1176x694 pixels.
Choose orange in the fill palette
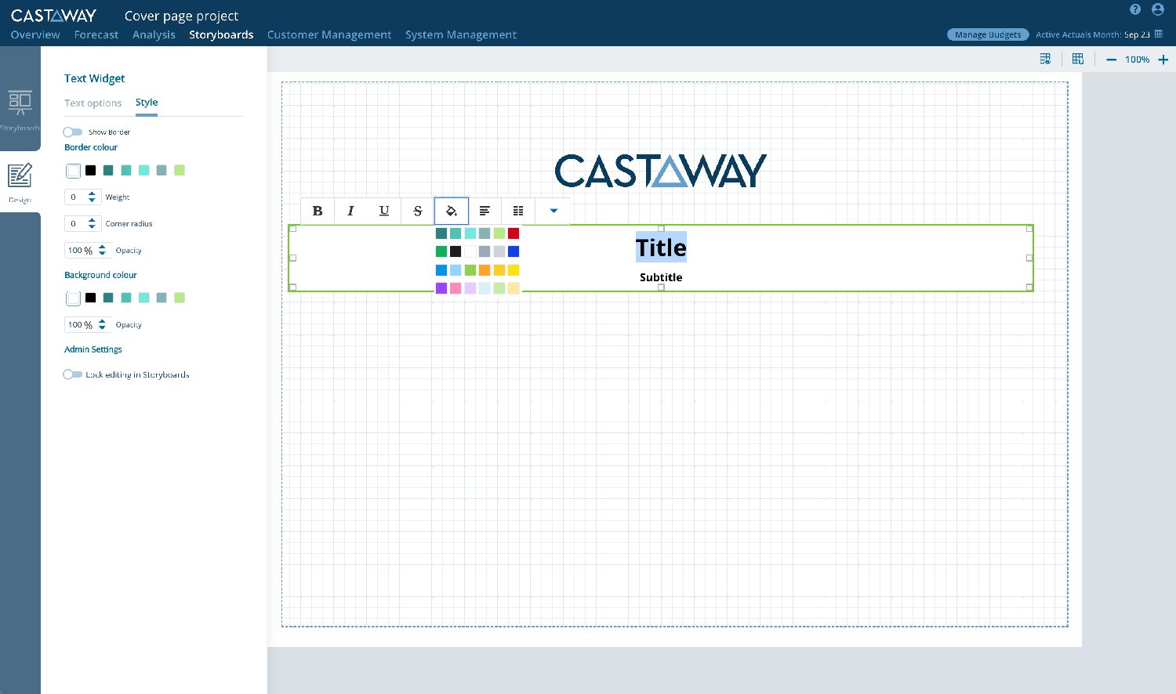tap(485, 270)
